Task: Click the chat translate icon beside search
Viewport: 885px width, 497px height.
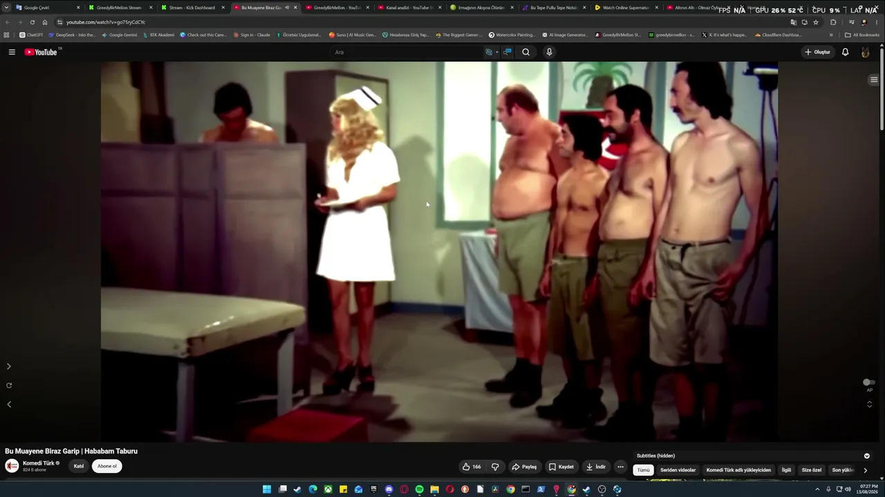Action: (x=507, y=52)
